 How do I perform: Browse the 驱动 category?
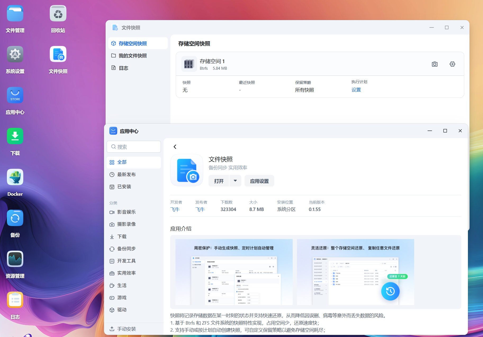coord(134,310)
